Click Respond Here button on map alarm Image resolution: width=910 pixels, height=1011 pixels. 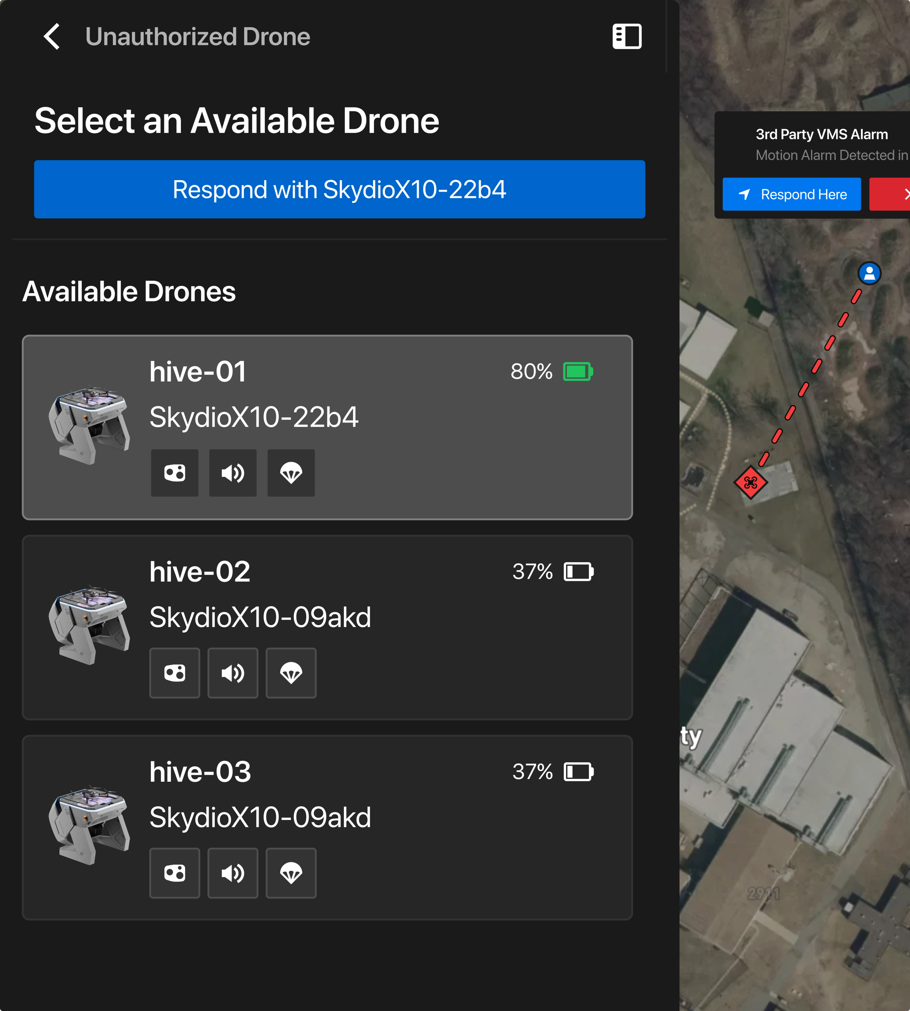[791, 194]
